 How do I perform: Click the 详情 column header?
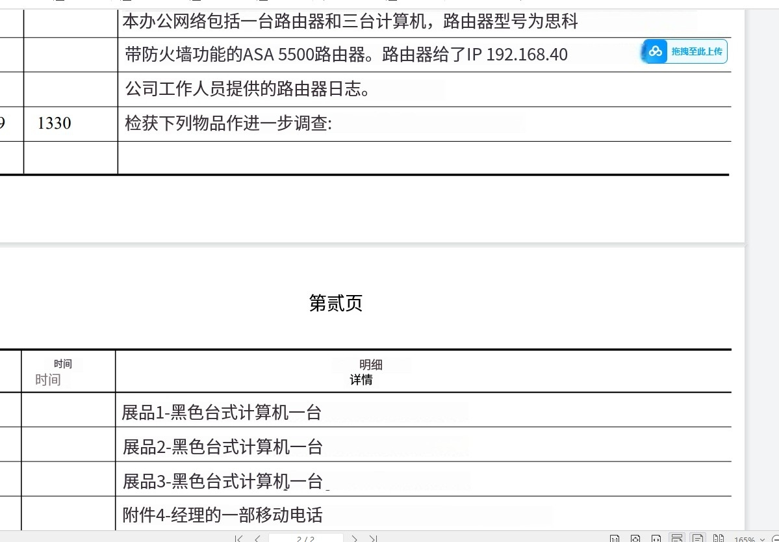pyautogui.click(x=361, y=380)
